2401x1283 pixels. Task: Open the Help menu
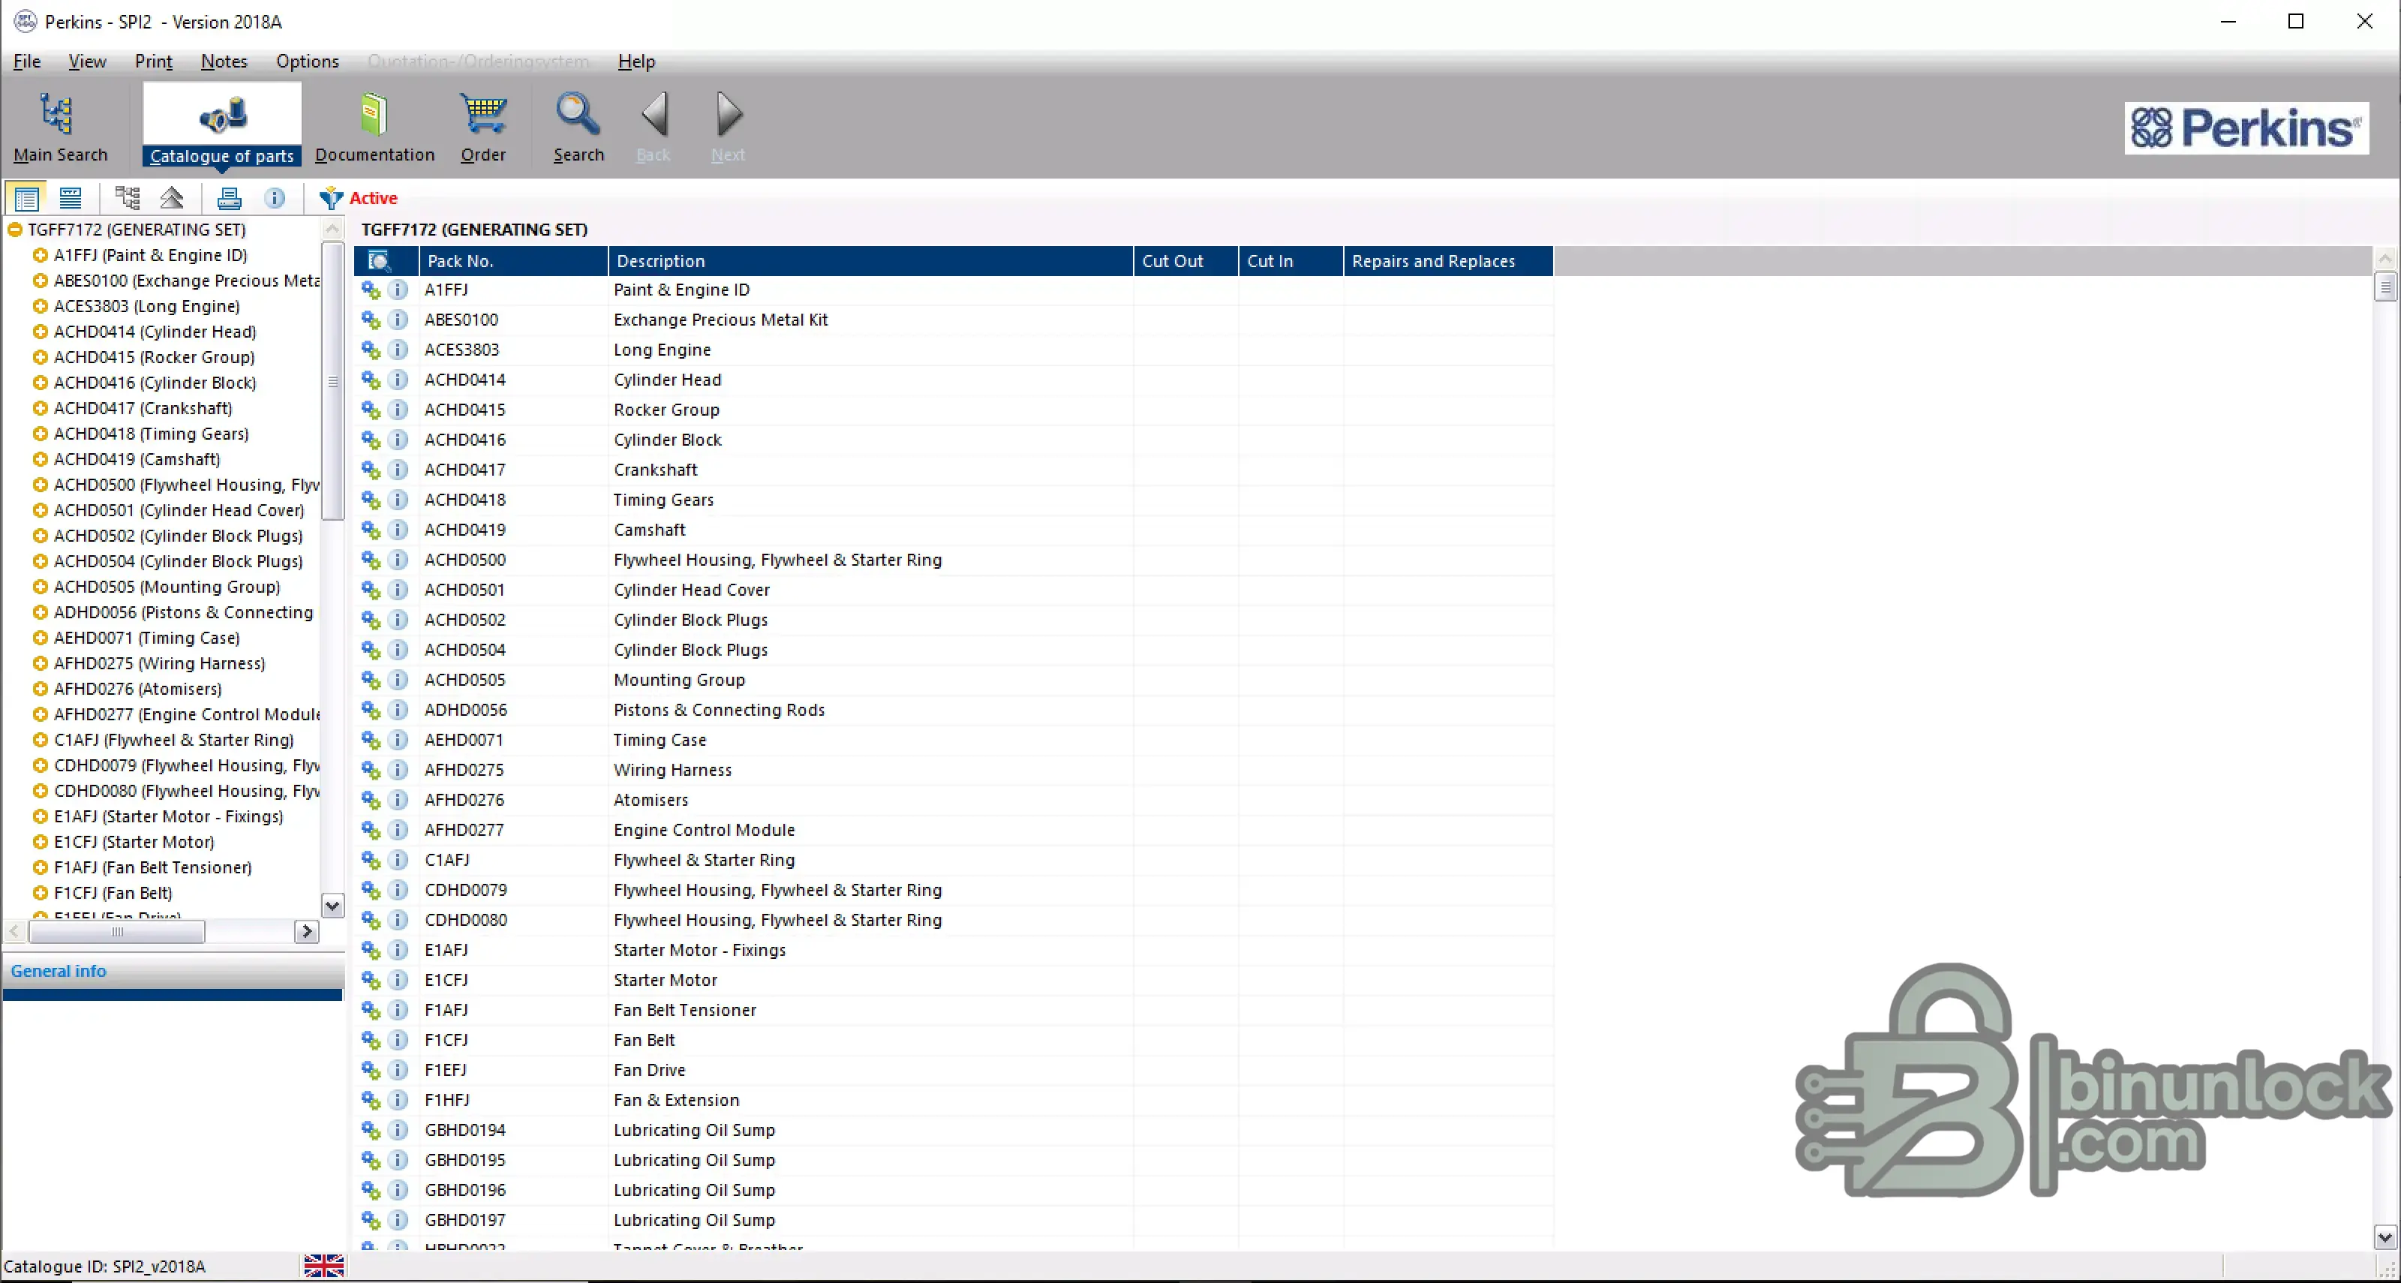[x=636, y=62]
